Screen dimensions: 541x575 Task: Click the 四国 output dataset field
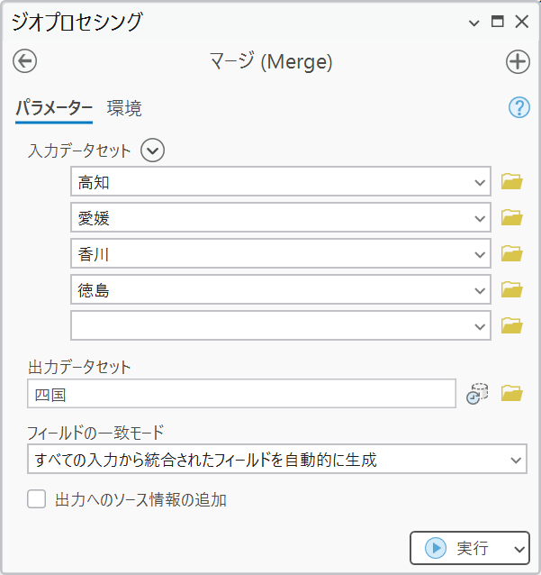click(x=241, y=394)
